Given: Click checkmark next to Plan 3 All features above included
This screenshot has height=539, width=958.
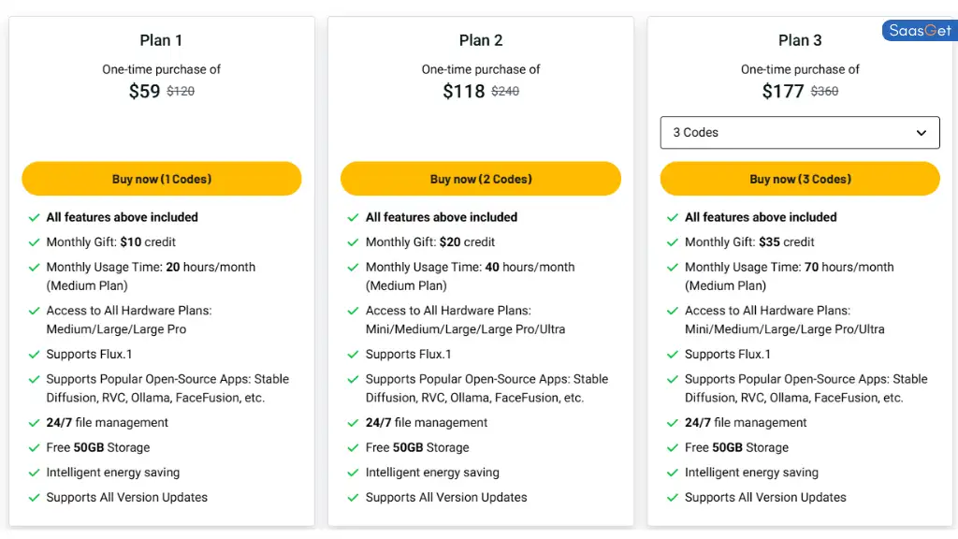Looking at the screenshot, I should tap(673, 217).
